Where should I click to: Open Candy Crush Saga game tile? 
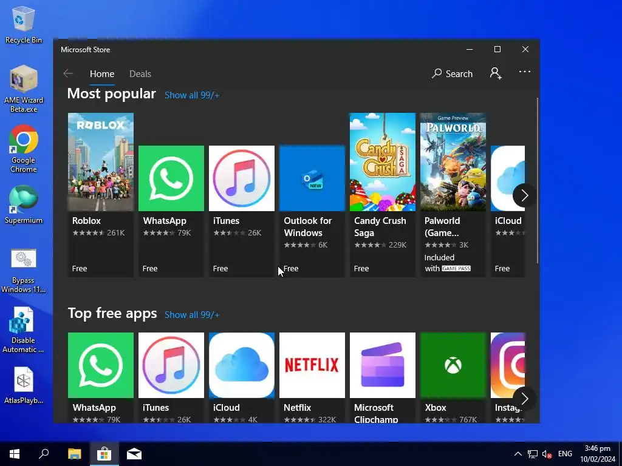click(383, 161)
